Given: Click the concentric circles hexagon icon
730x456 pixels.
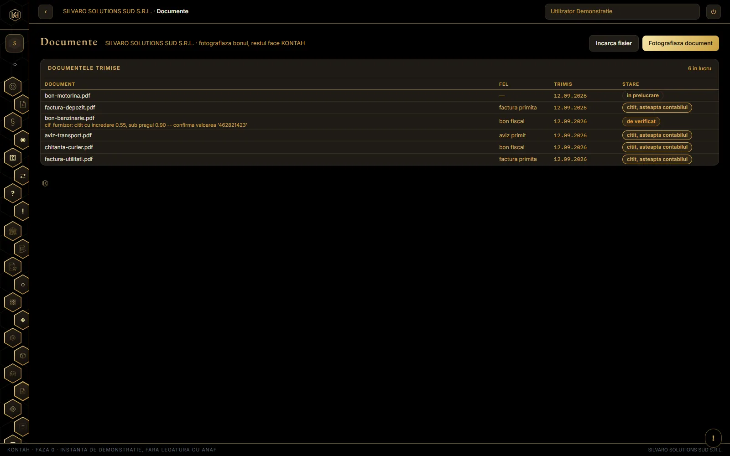Looking at the screenshot, I should pos(13,86).
